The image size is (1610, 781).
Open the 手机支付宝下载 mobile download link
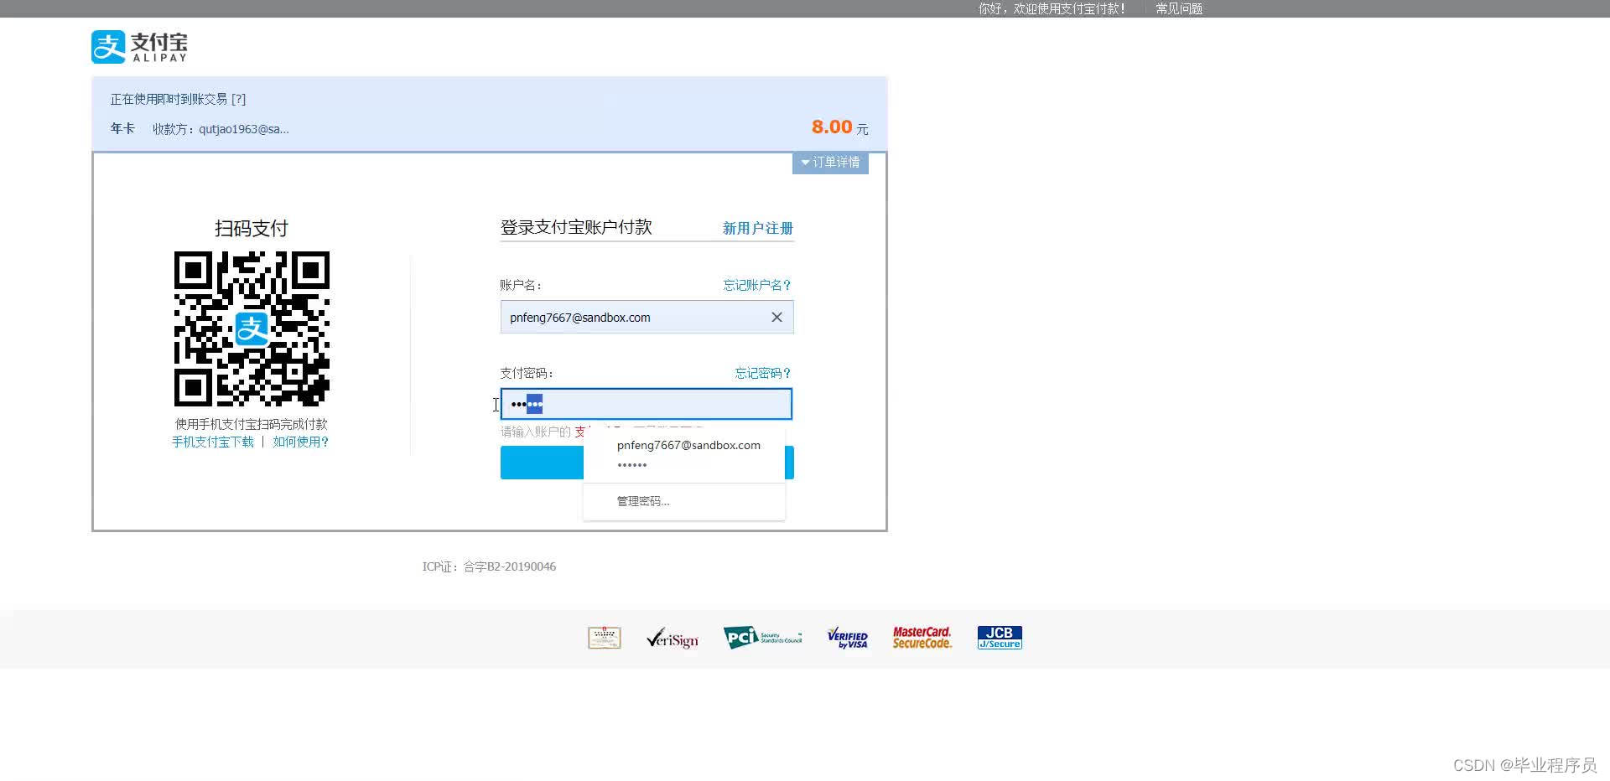pos(213,442)
